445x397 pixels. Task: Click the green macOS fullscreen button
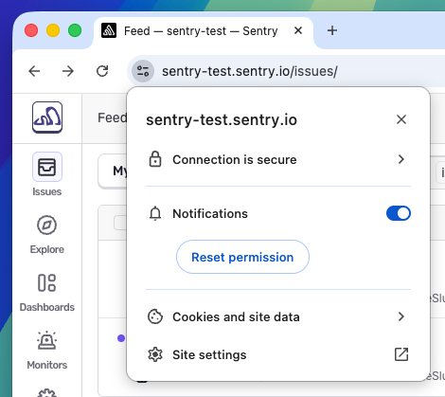point(75,30)
